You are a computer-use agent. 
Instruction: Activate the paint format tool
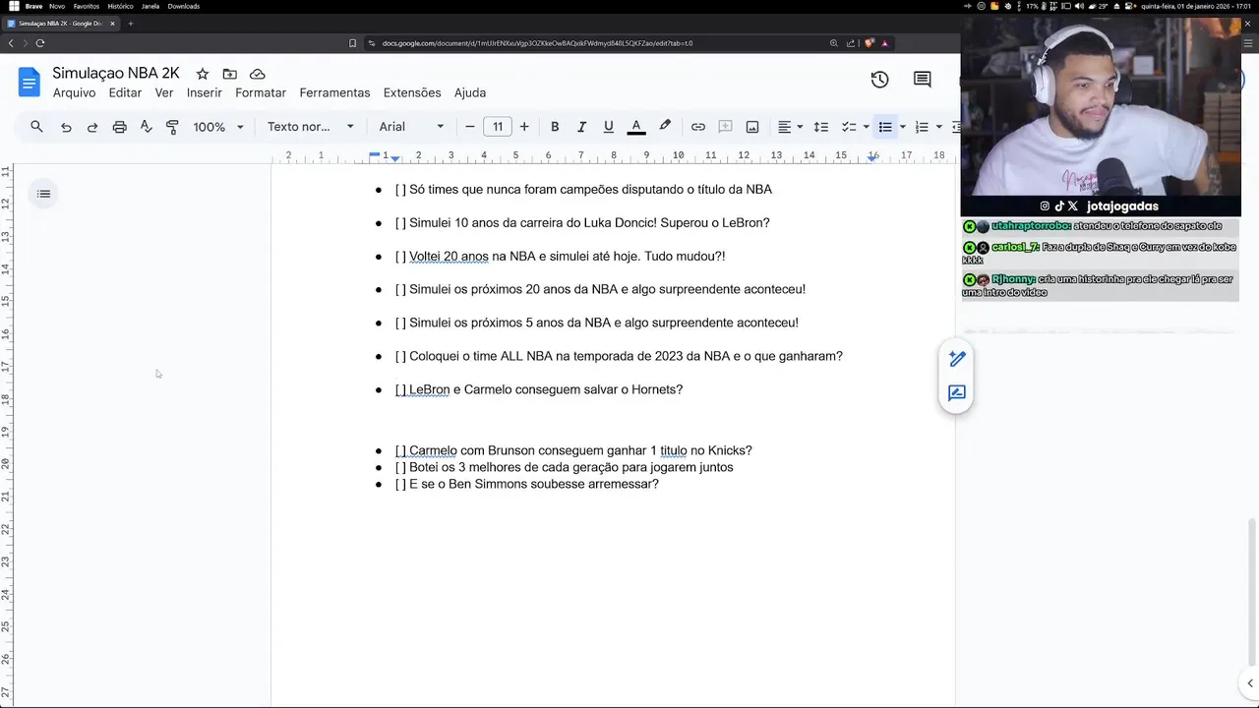point(172,127)
